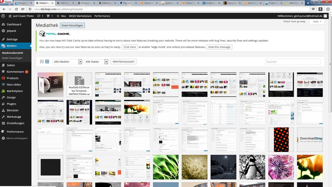
Task: Open Dashboard in the sidebar
Action: 16,24
